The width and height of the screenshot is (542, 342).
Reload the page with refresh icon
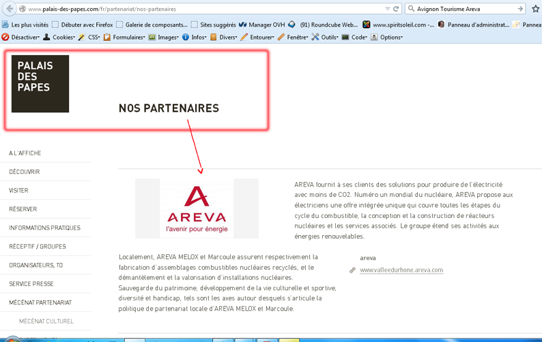click(396, 9)
